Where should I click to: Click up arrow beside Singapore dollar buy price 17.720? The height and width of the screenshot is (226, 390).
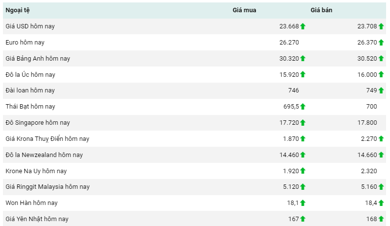click(303, 123)
